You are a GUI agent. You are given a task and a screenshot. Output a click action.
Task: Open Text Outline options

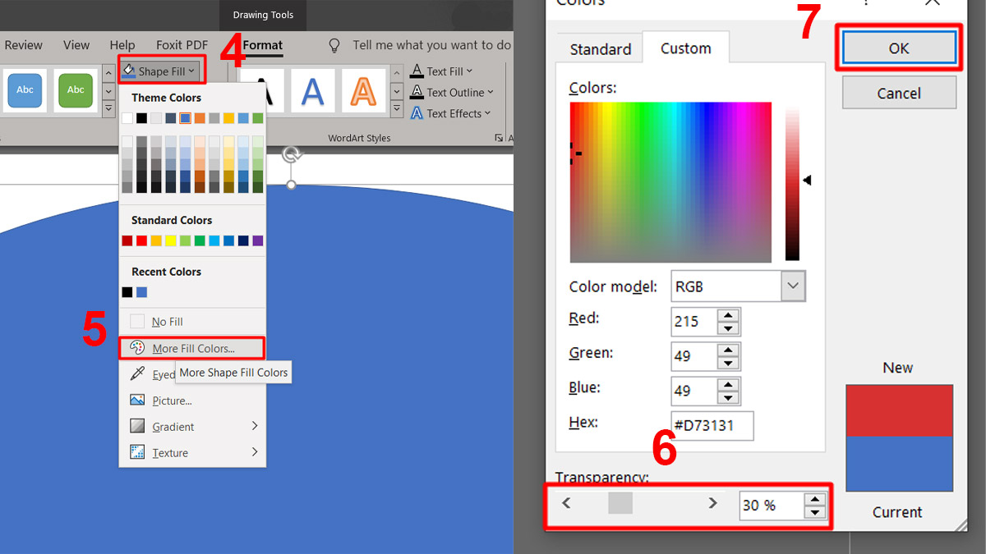click(454, 93)
